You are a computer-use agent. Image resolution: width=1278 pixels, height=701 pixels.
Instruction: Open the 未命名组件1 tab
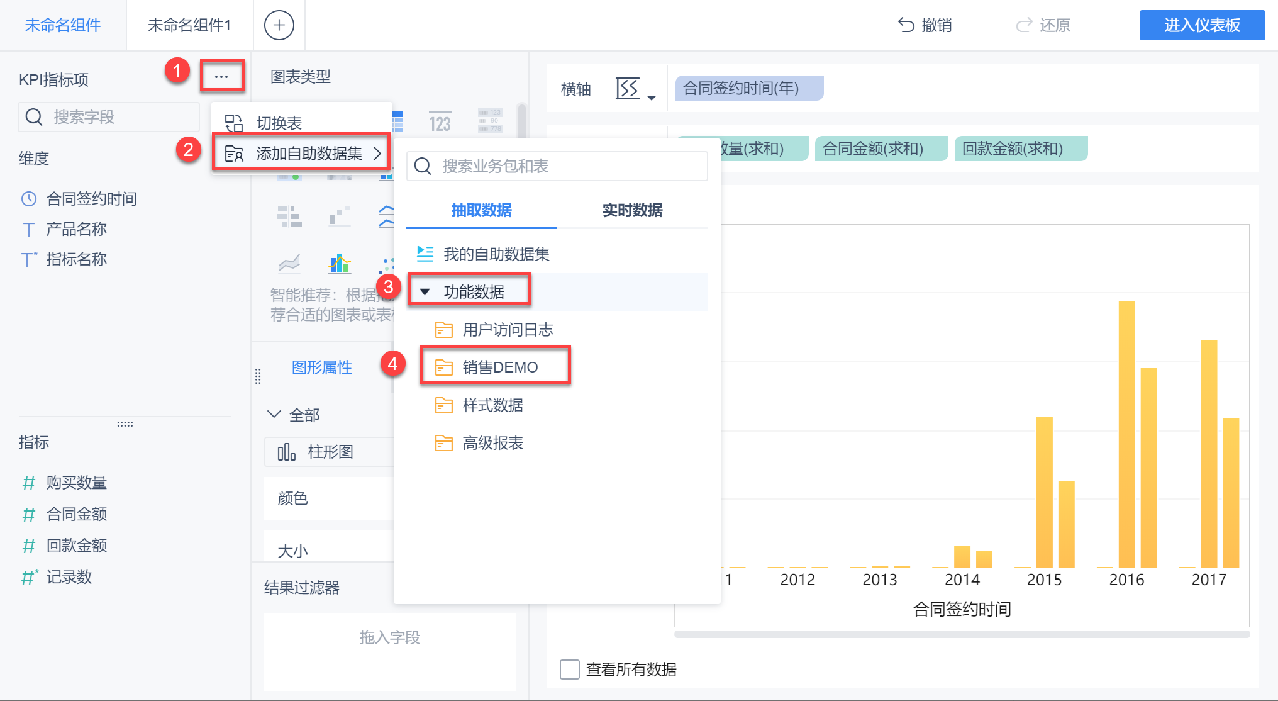click(189, 25)
